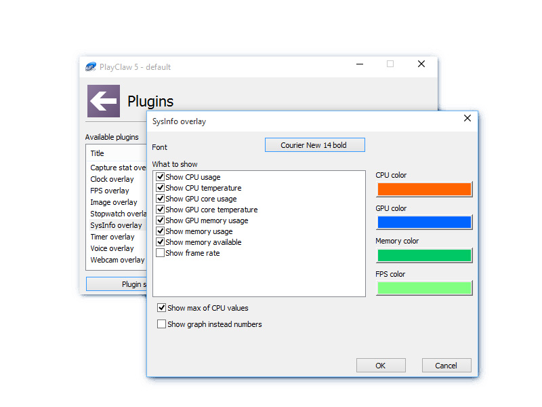542x407 pixels.
Task: Disable Show GPU core usage
Action: 161,199
